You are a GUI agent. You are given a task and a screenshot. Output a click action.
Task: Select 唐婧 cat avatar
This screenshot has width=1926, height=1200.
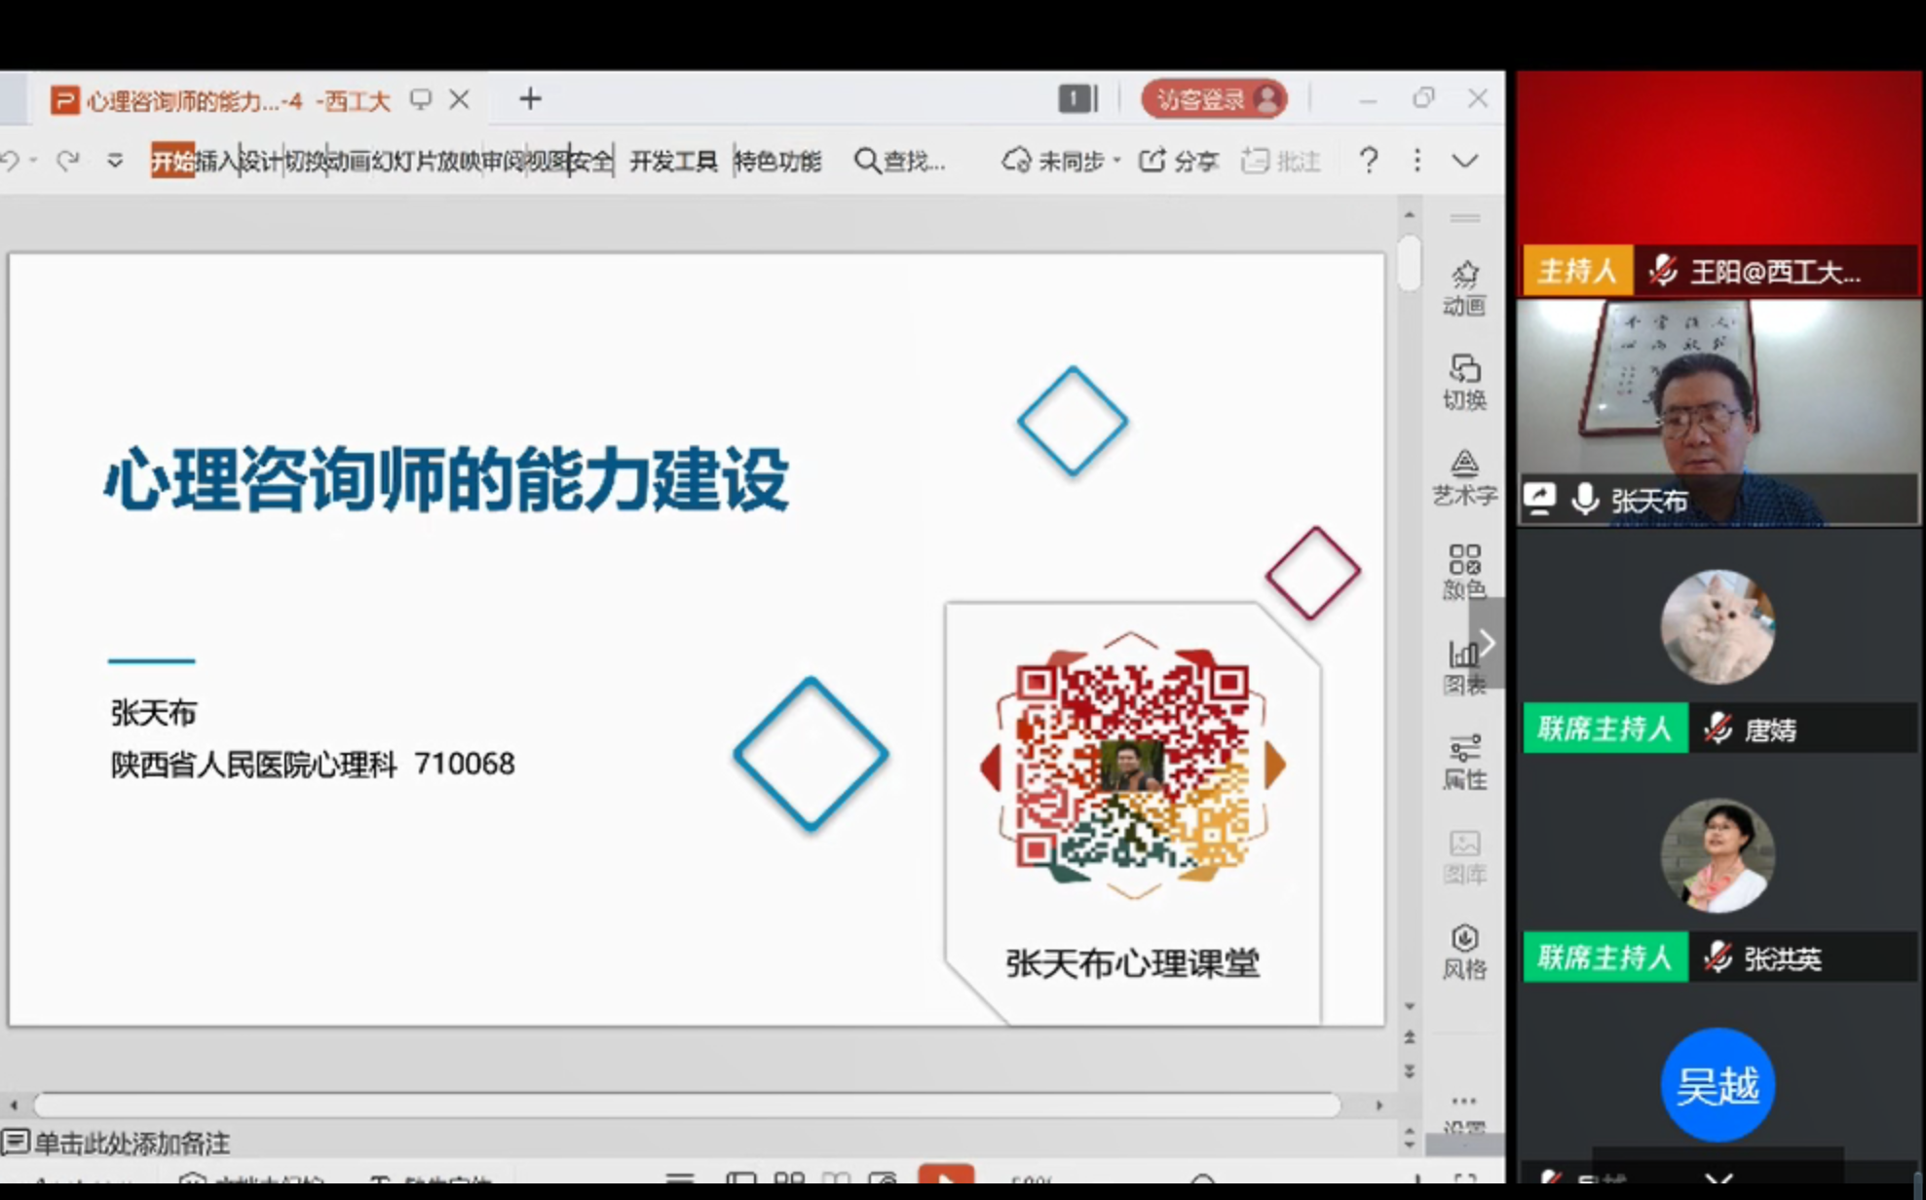point(1718,626)
